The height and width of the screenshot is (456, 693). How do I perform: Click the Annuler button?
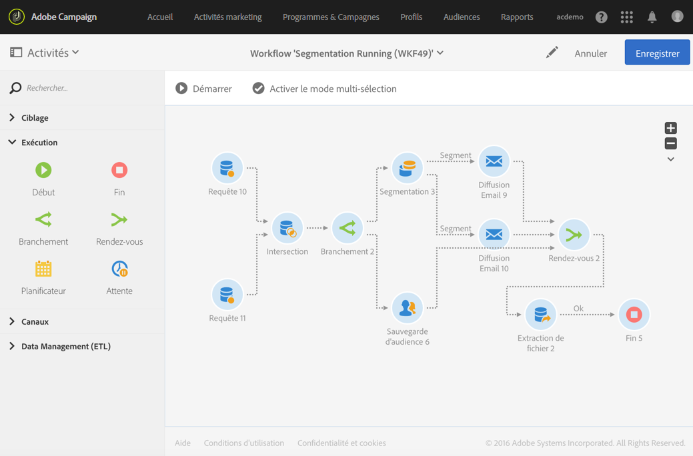(590, 53)
